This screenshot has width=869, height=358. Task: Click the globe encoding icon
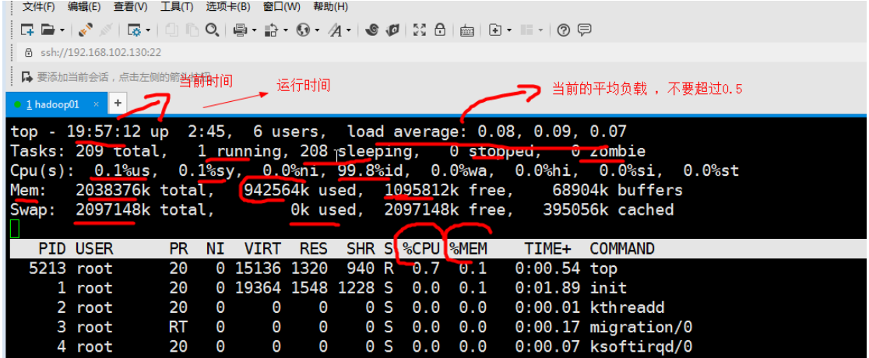coord(303,30)
